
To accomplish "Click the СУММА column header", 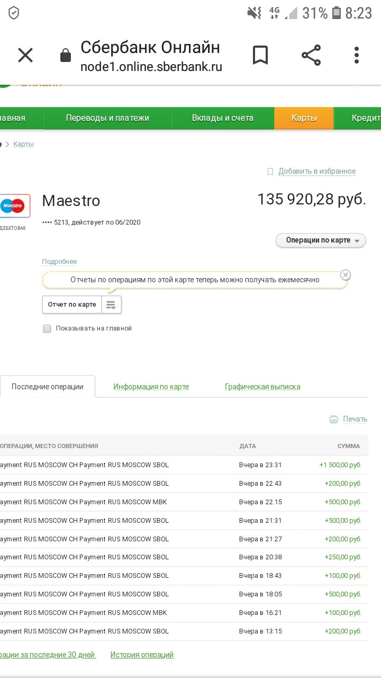I will (349, 446).
